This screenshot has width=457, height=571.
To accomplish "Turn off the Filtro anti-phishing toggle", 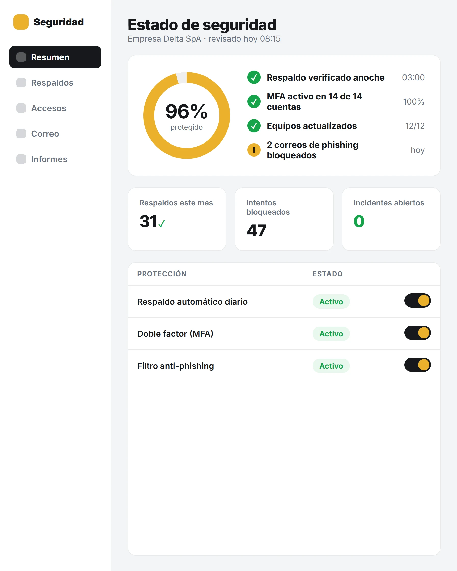I will point(417,365).
